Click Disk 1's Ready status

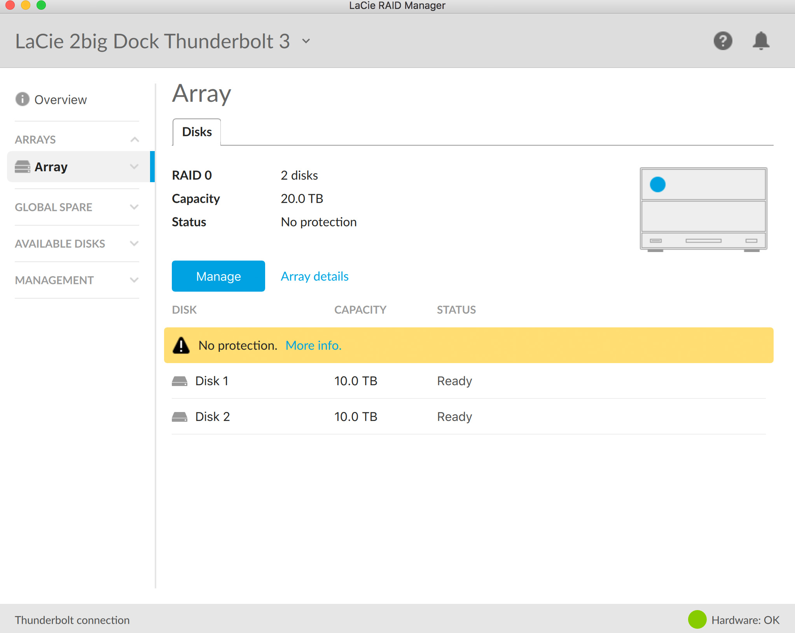pyautogui.click(x=454, y=381)
